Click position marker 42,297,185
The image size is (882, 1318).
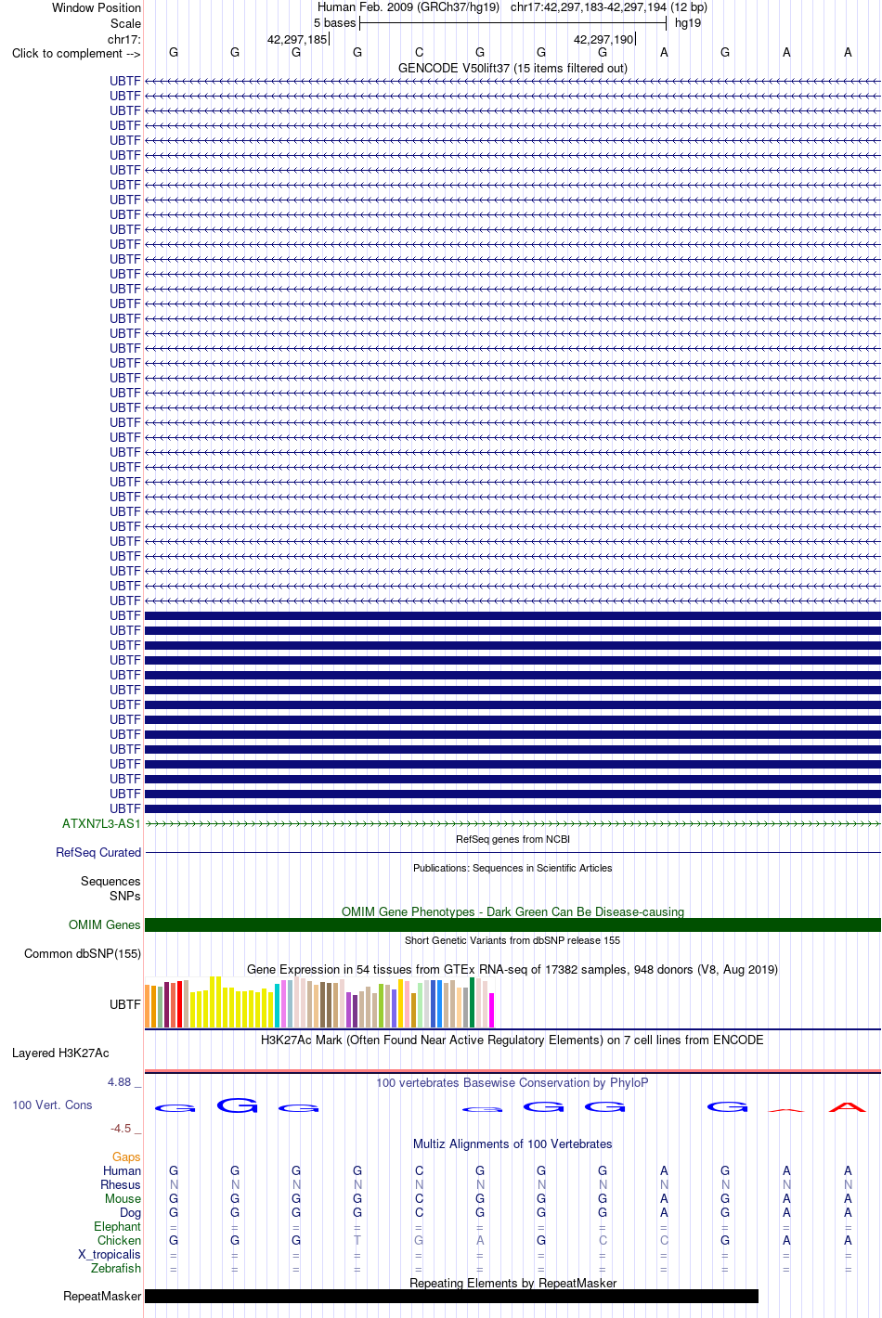(x=297, y=39)
